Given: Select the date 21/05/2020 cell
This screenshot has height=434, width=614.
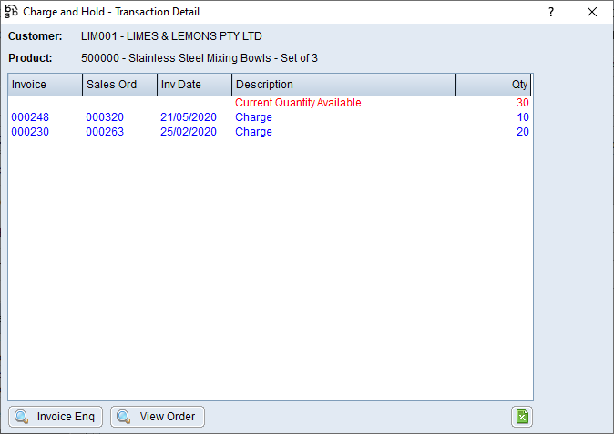Looking at the screenshot, I should click(189, 117).
